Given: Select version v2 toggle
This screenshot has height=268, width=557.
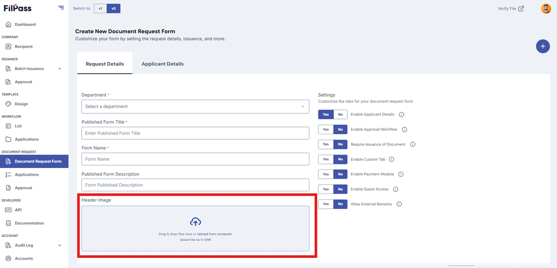Looking at the screenshot, I should point(113,8).
